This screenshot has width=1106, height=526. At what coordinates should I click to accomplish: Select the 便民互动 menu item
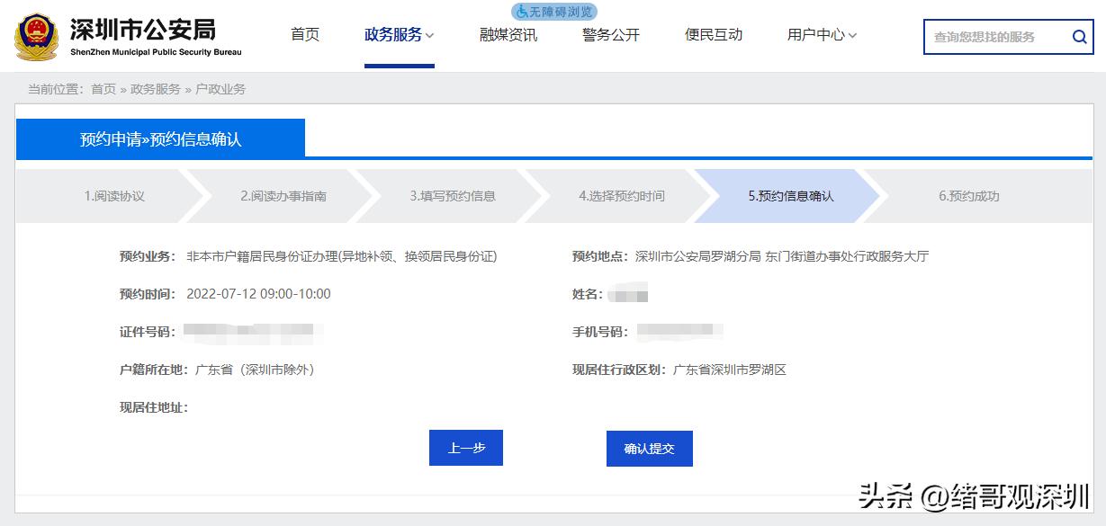(x=713, y=34)
